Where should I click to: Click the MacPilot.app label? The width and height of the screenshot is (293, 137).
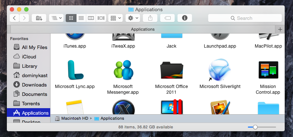268,46
